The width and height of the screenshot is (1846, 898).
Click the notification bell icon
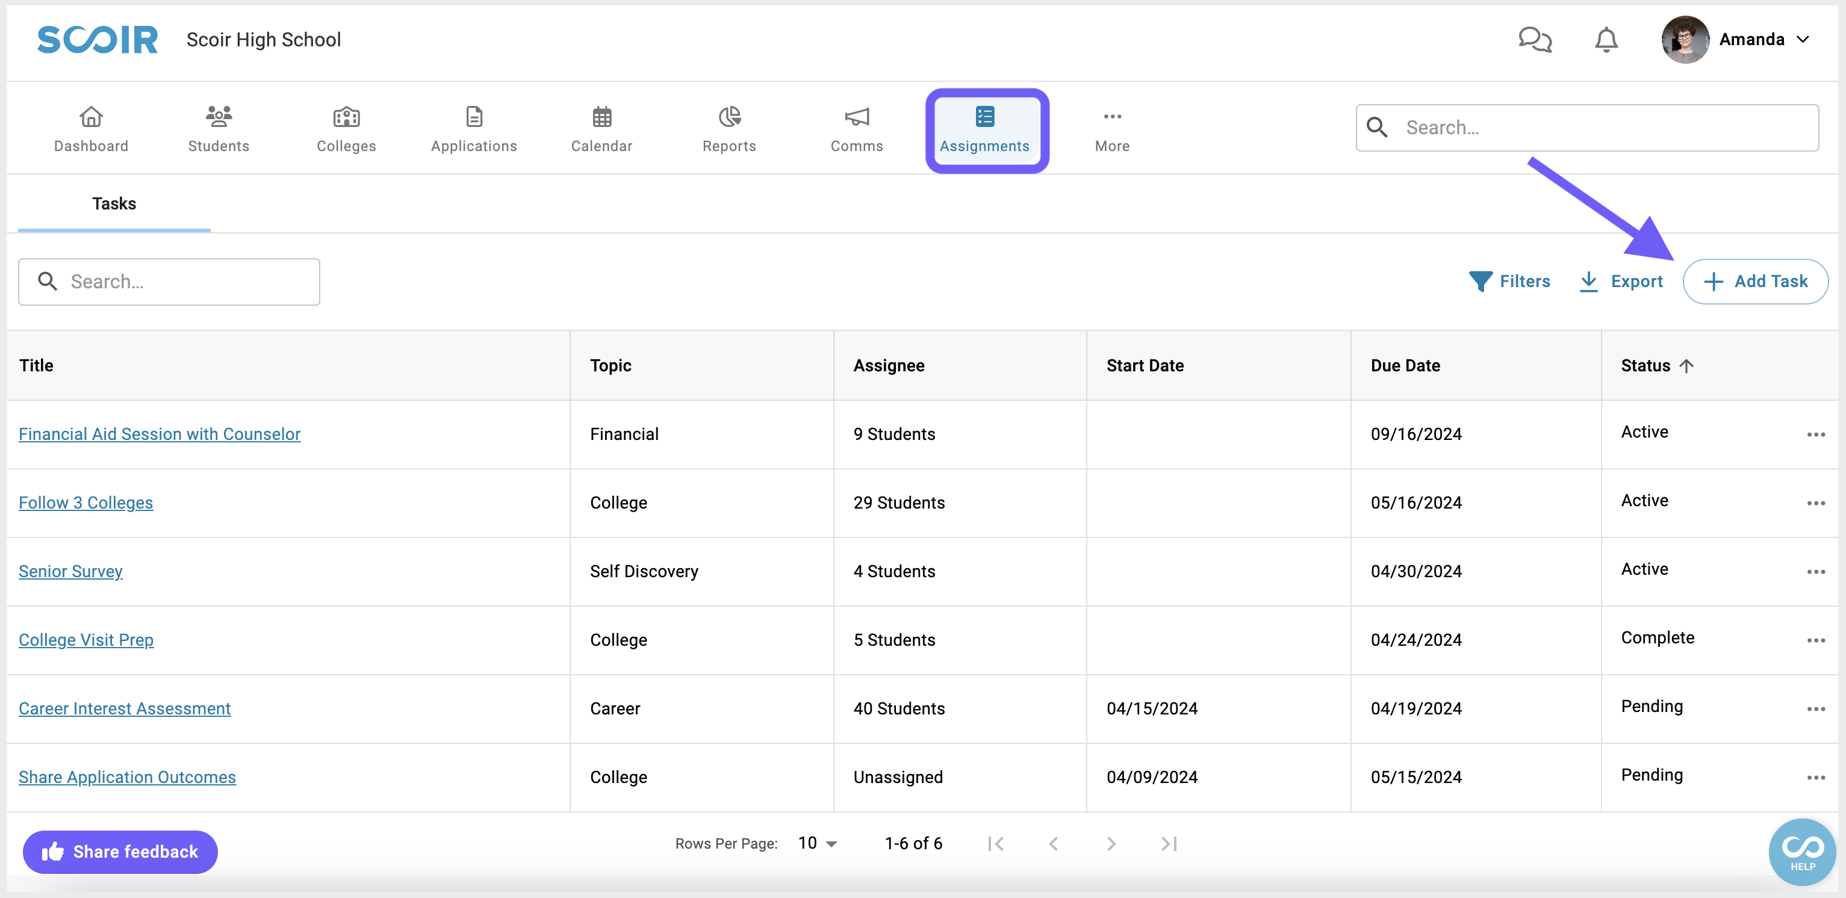pos(1605,39)
